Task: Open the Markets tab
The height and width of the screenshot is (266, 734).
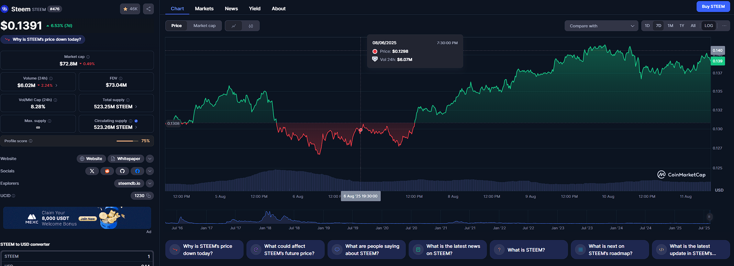Action: (204, 9)
